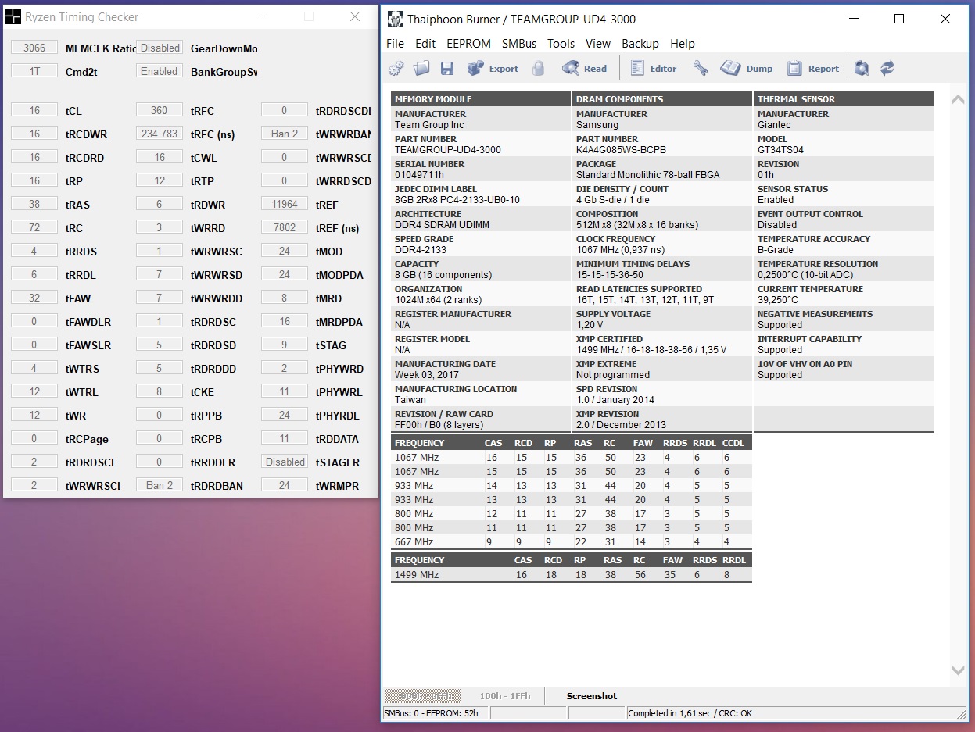Viewport: 975px width, 732px height.
Task: Click the tSTAGLR Disabled field
Action: coord(285,462)
